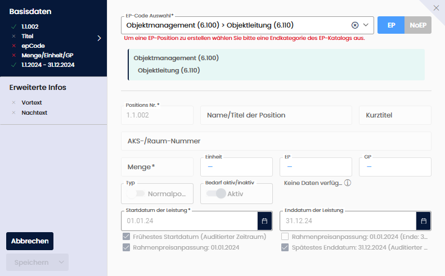
Task: Check the Rahmenpreisanpassung end date checkbox
Action: [285, 237]
